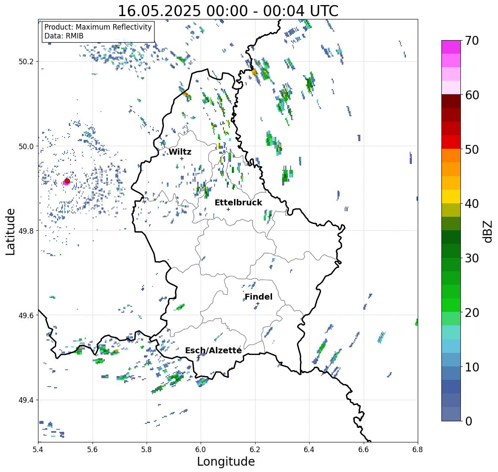The height and width of the screenshot is (472, 498).
Task: Click the green 20 dBZ colorbar band
Action: [451, 305]
